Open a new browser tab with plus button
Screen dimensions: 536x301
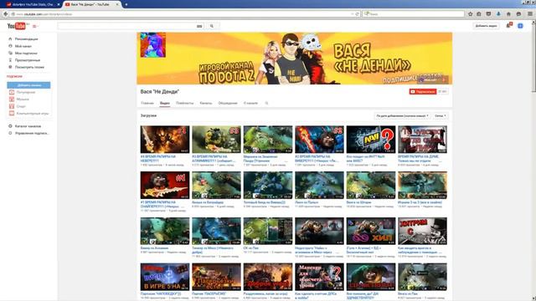coord(126,4)
